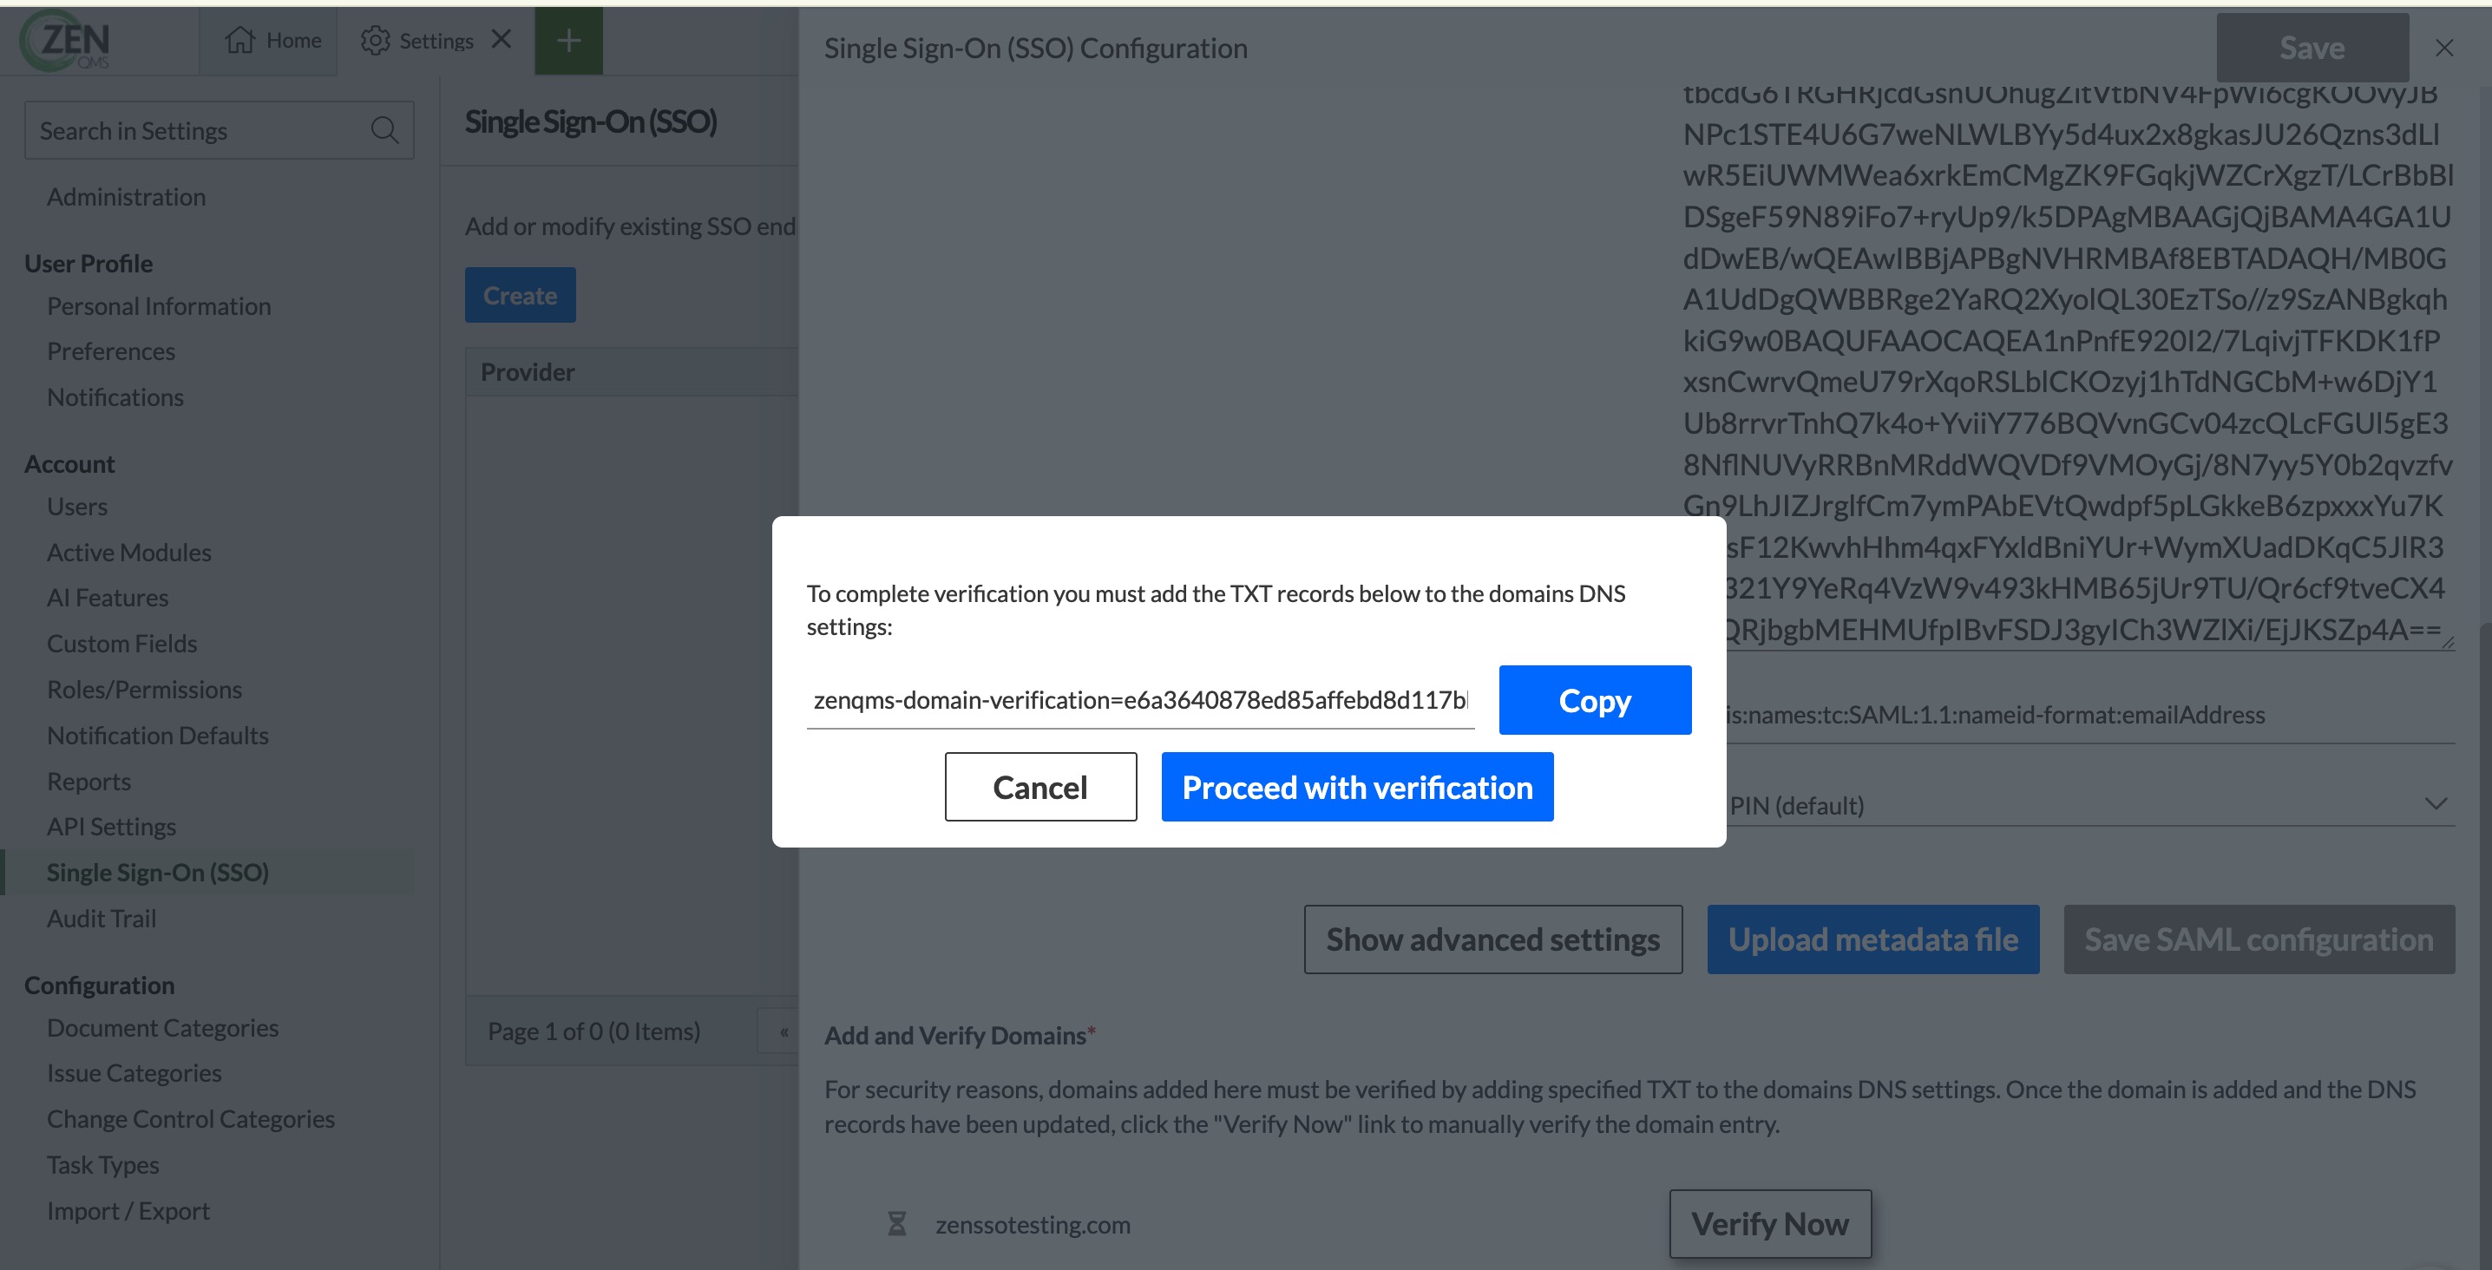
Task: Add a new tab with plus icon
Action: coord(569,41)
